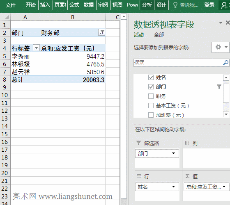Screen dimensions: 230x205
Task: Click the 告诉我 lightbulb search box
Action: [x=186, y=5]
